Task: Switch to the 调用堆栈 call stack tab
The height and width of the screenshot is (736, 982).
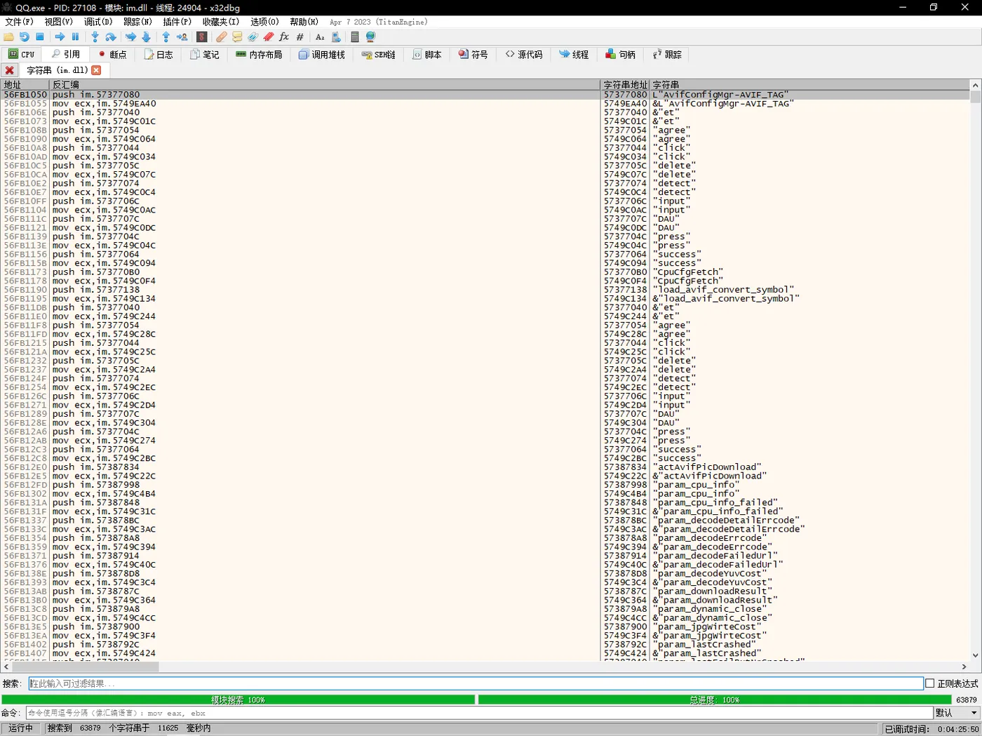Action: pos(321,55)
